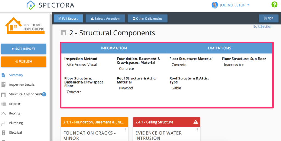Viewport: 281px width, 141px height.
Task: Open options menu on Foundation Cracks card
Action: point(125,130)
